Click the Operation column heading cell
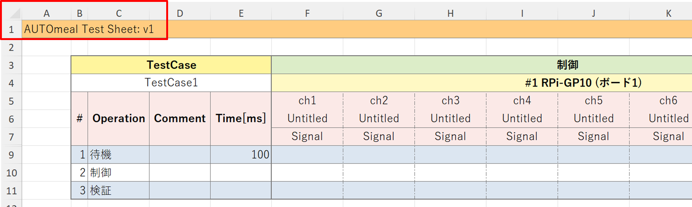The image size is (692, 207). (119, 119)
